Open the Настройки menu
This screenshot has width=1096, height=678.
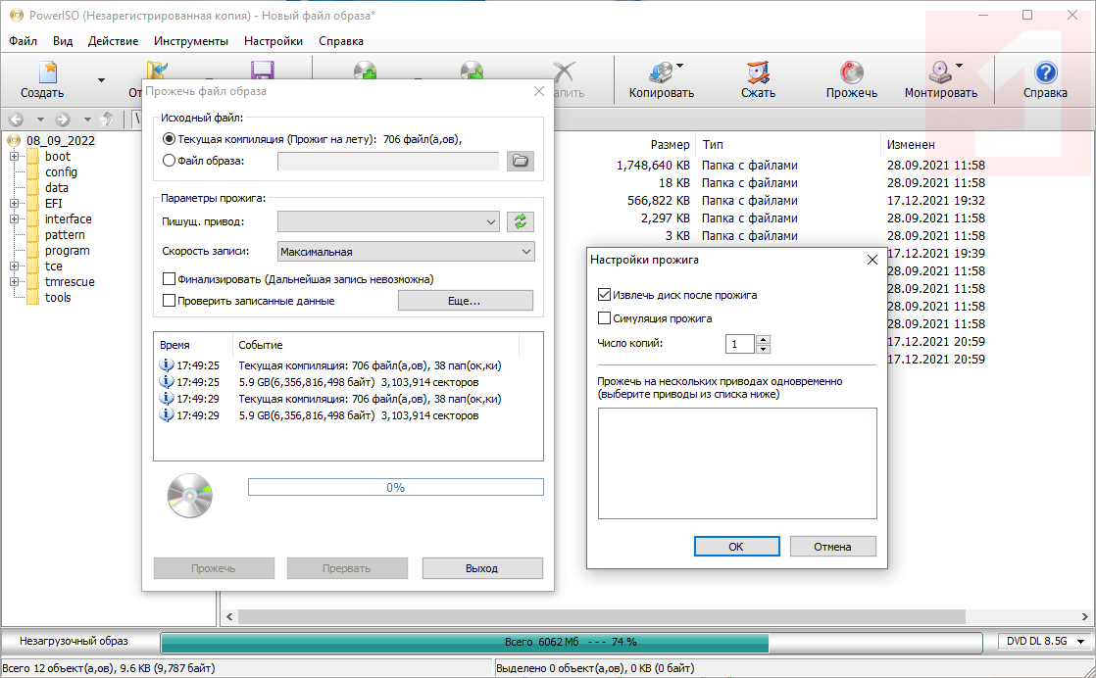[x=274, y=41]
